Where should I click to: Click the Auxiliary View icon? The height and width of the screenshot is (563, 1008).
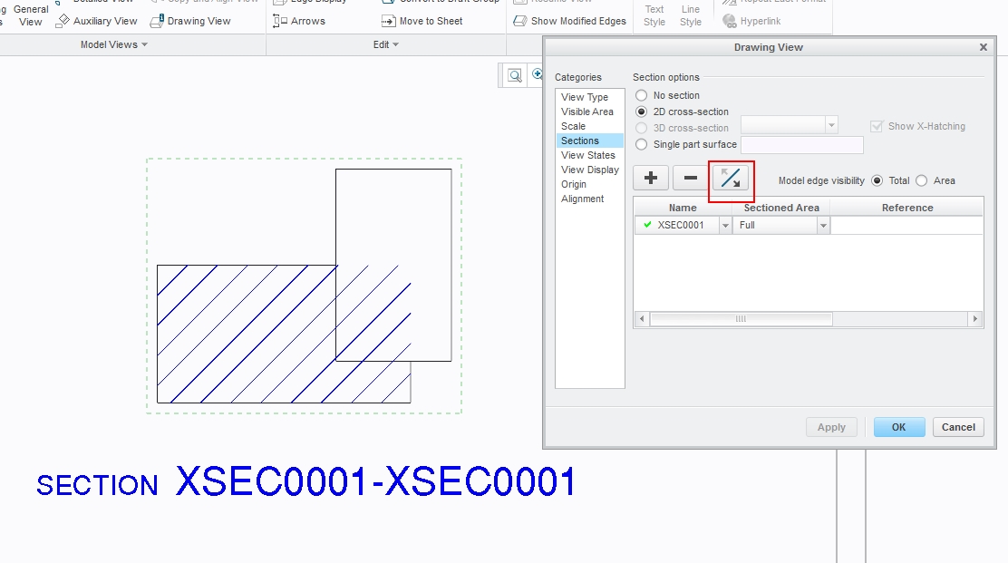coord(63,21)
